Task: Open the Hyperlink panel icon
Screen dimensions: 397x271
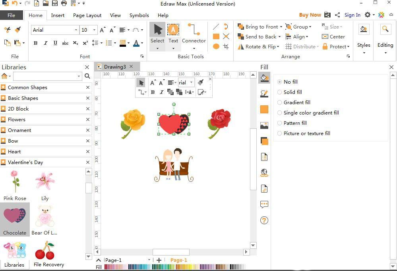Action: point(264,173)
